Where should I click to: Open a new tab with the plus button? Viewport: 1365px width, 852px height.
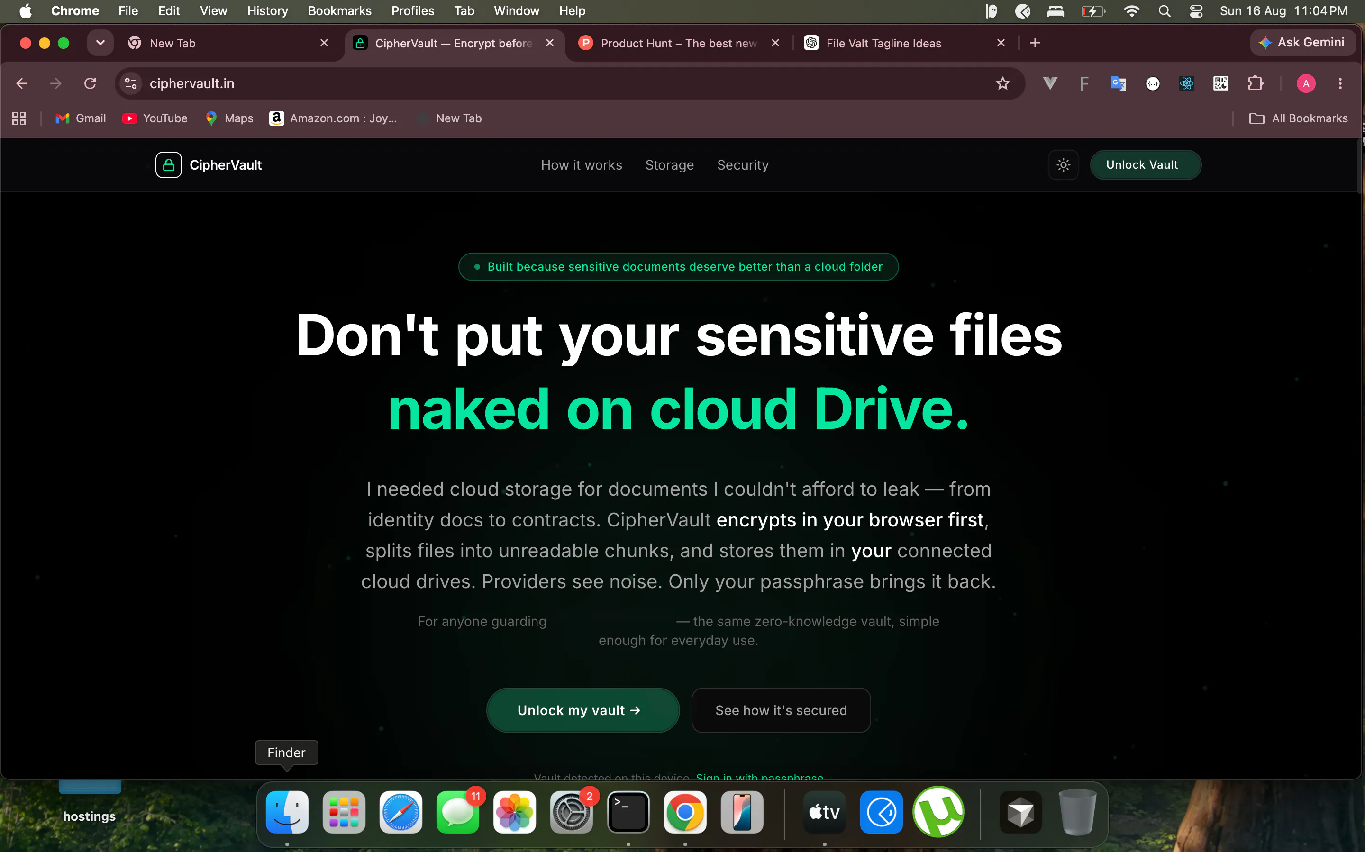tap(1035, 43)
